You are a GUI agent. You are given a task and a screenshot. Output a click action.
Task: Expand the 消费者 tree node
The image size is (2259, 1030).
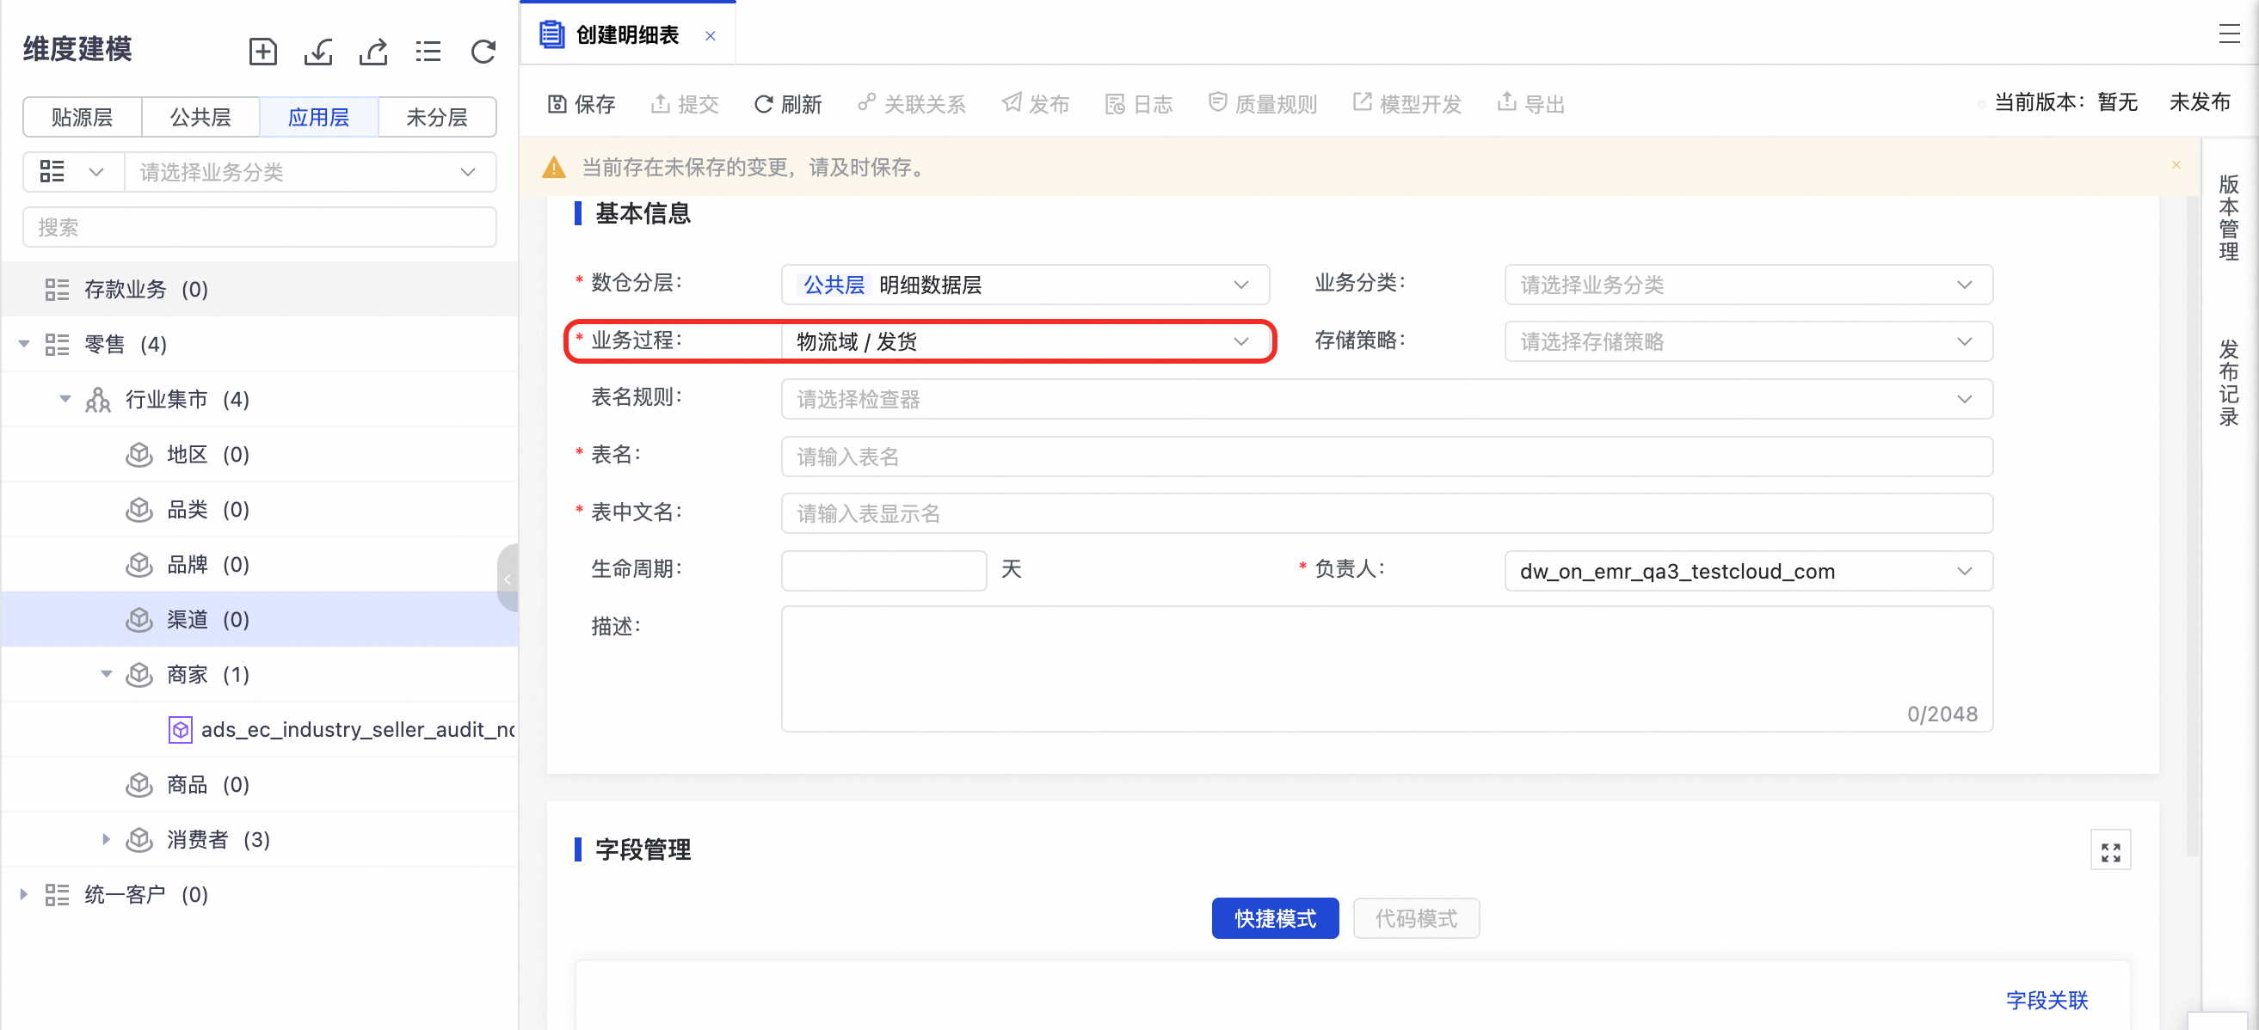107,839
